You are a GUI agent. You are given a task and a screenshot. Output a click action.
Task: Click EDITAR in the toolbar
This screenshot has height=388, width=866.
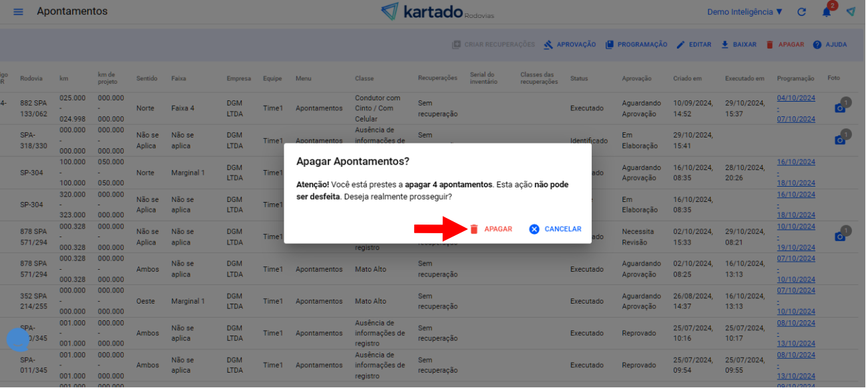tap(694, 45)
